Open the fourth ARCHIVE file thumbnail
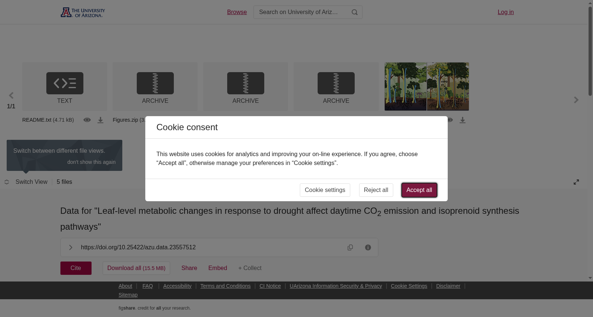Viewport: 593px width, 317px height. click(336, 87)
